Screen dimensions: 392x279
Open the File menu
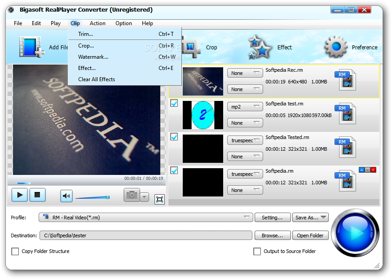(x=18, y=23)
